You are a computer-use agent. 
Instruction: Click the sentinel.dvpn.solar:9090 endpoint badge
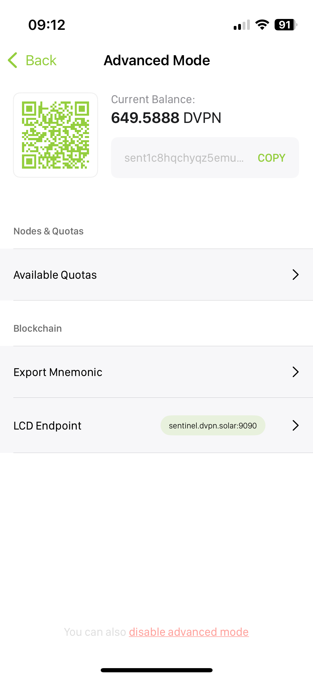pyautogui.click(x=213, y=426)
